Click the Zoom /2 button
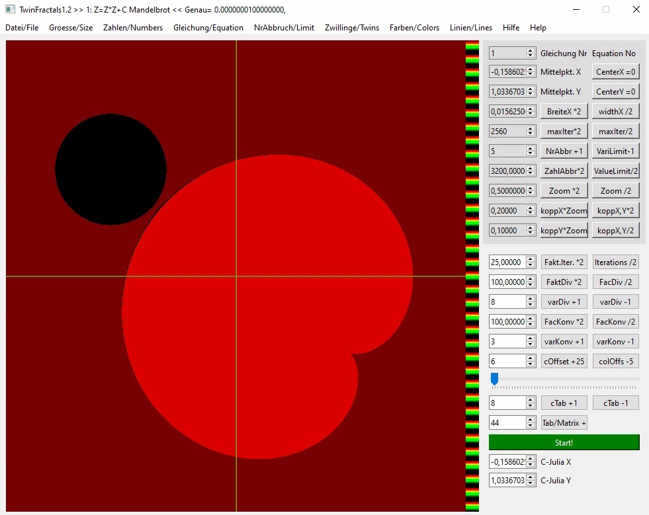This screenshot has height=515, width=649. pos(615,191)
